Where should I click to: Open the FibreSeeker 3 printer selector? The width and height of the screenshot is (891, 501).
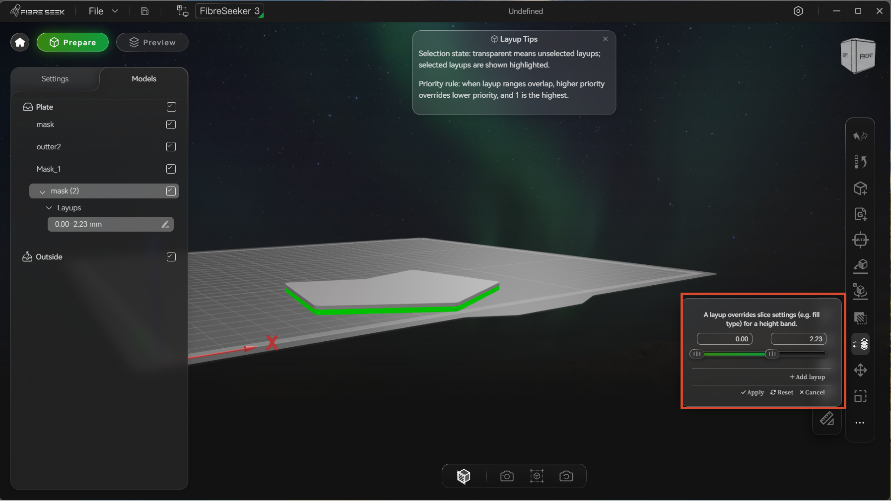[x=230, y=11]
